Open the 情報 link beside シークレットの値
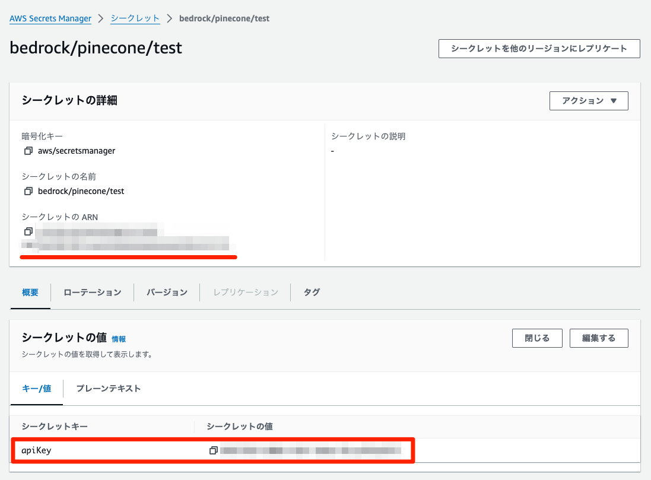Image resolution: width=651 pixels, height=480 pixels. click(x=119, y=339)
